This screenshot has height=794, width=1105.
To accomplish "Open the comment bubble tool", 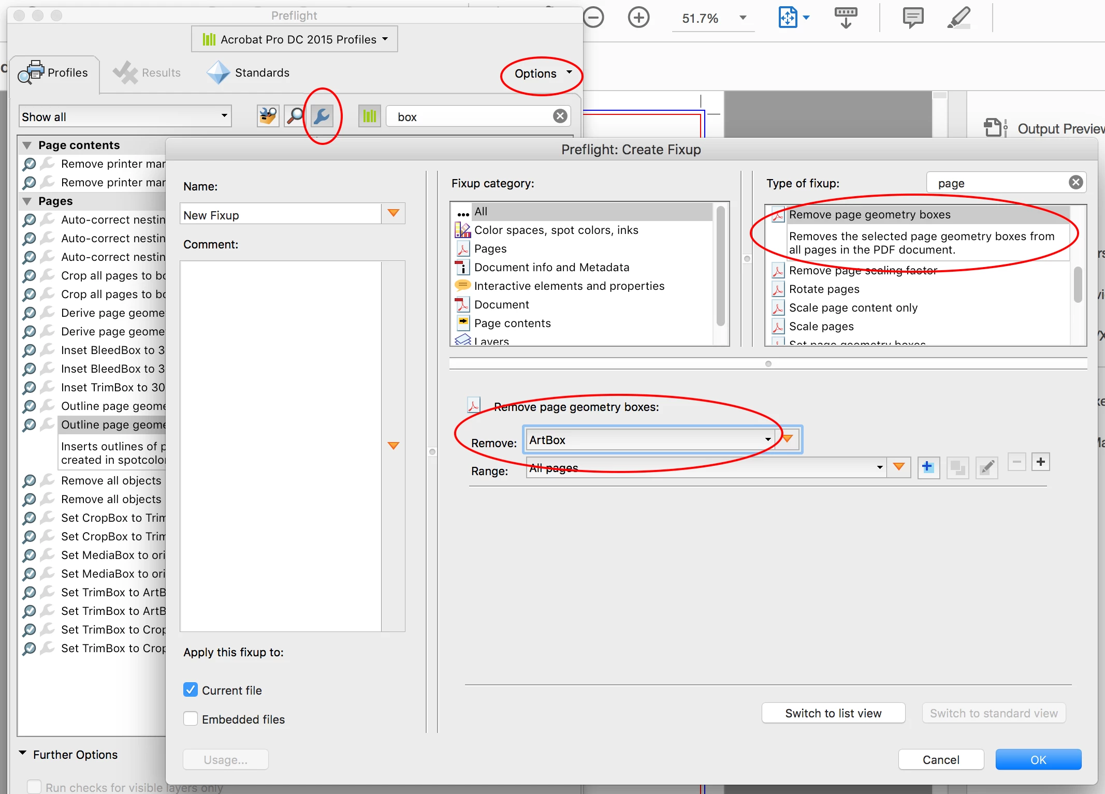I will pyautogui.click(x=913, y=18).
